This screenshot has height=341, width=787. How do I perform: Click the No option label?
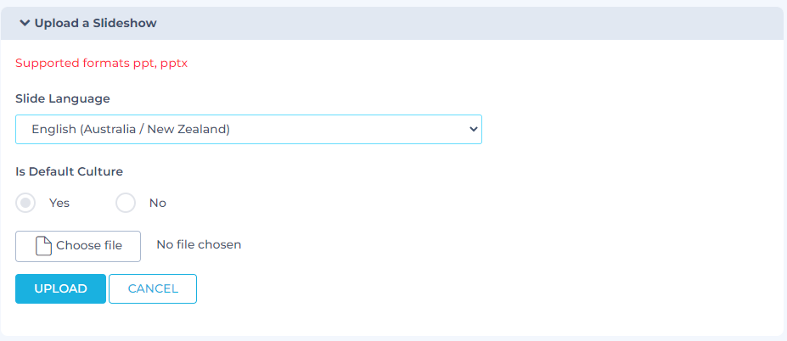tap(158, 204)
